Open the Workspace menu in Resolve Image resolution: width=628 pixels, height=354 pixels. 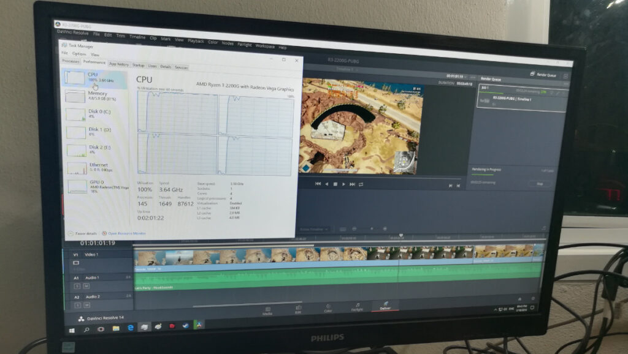265,46
